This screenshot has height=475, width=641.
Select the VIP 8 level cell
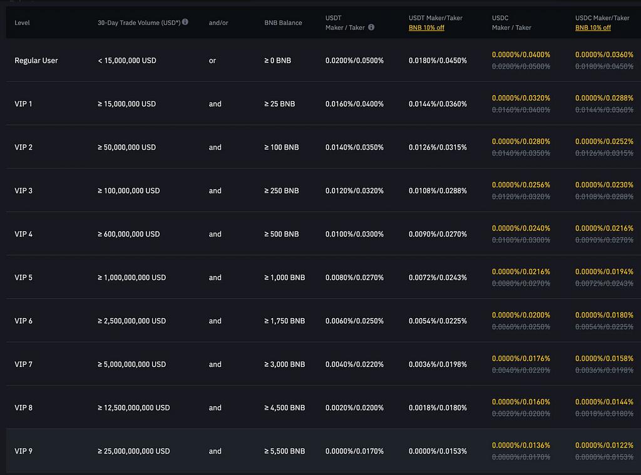tap(23, 407)
